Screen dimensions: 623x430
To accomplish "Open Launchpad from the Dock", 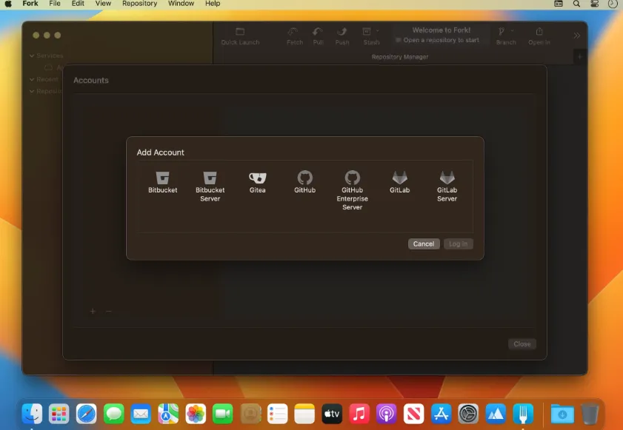I will coord(59,414).
